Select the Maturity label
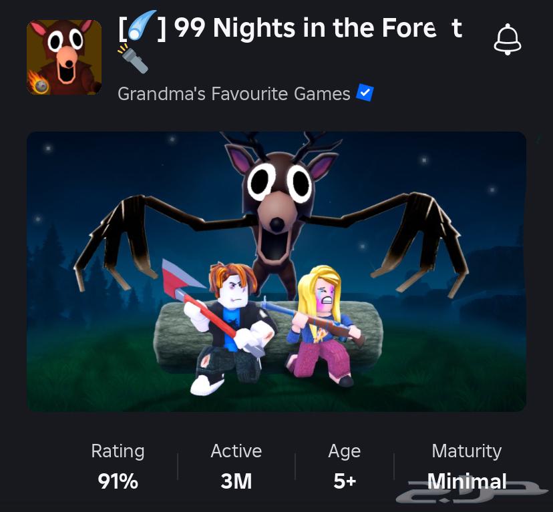This screenshot has width=553, height=512. coord(467,451)
